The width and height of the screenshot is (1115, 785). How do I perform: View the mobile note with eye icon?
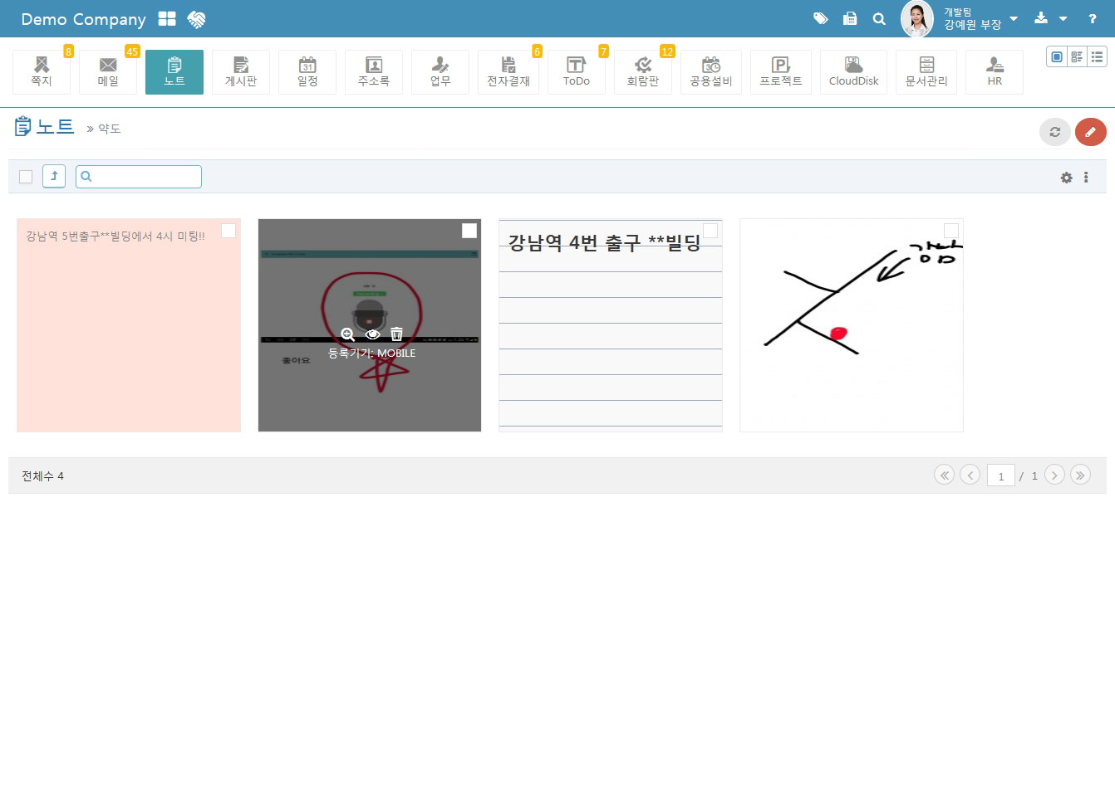pos(373,334)
